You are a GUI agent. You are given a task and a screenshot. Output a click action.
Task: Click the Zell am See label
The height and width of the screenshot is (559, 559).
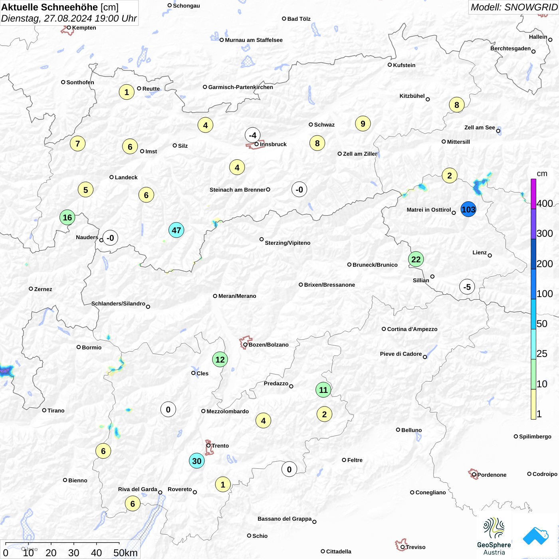coord(480,127)
